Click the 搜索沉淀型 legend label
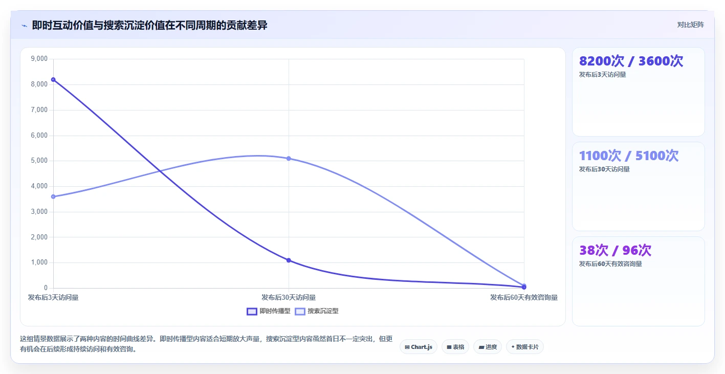 pos(323,311)
